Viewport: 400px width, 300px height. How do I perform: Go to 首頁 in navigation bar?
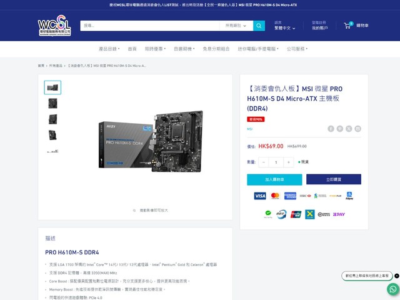click(132, 49)
